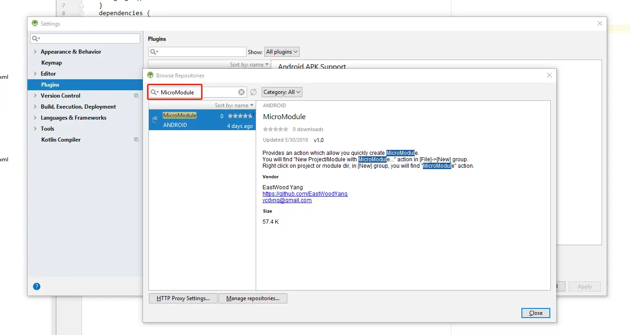Select Keymap in the Settings tree

(x=51, y=63)
